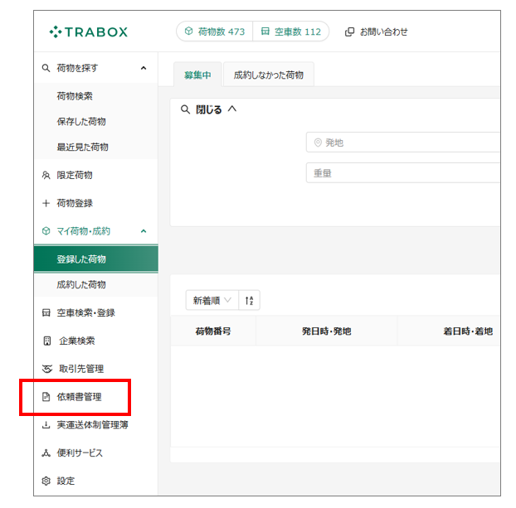The image size is (516, 508).
Task: Click the search icon beside 閉じる
Action: pyautogui.click(x=185, y=109)
